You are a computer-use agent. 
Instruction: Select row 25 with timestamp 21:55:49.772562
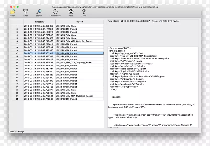click(x=39, y=99)
